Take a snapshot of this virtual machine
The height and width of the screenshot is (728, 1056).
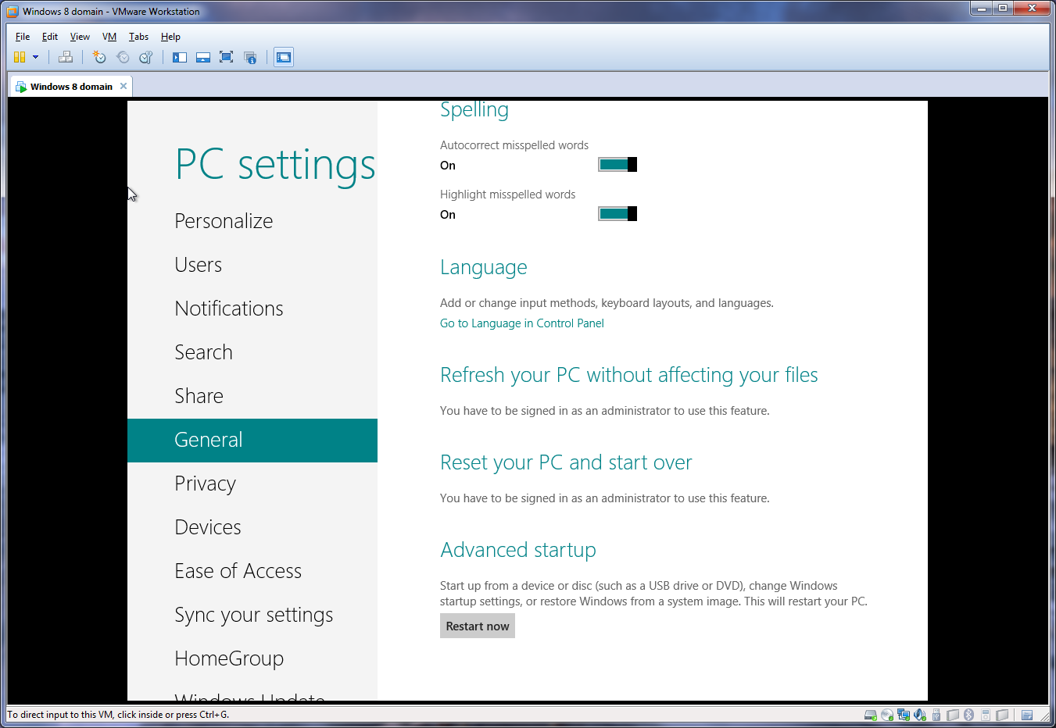[x=99, y=57]
